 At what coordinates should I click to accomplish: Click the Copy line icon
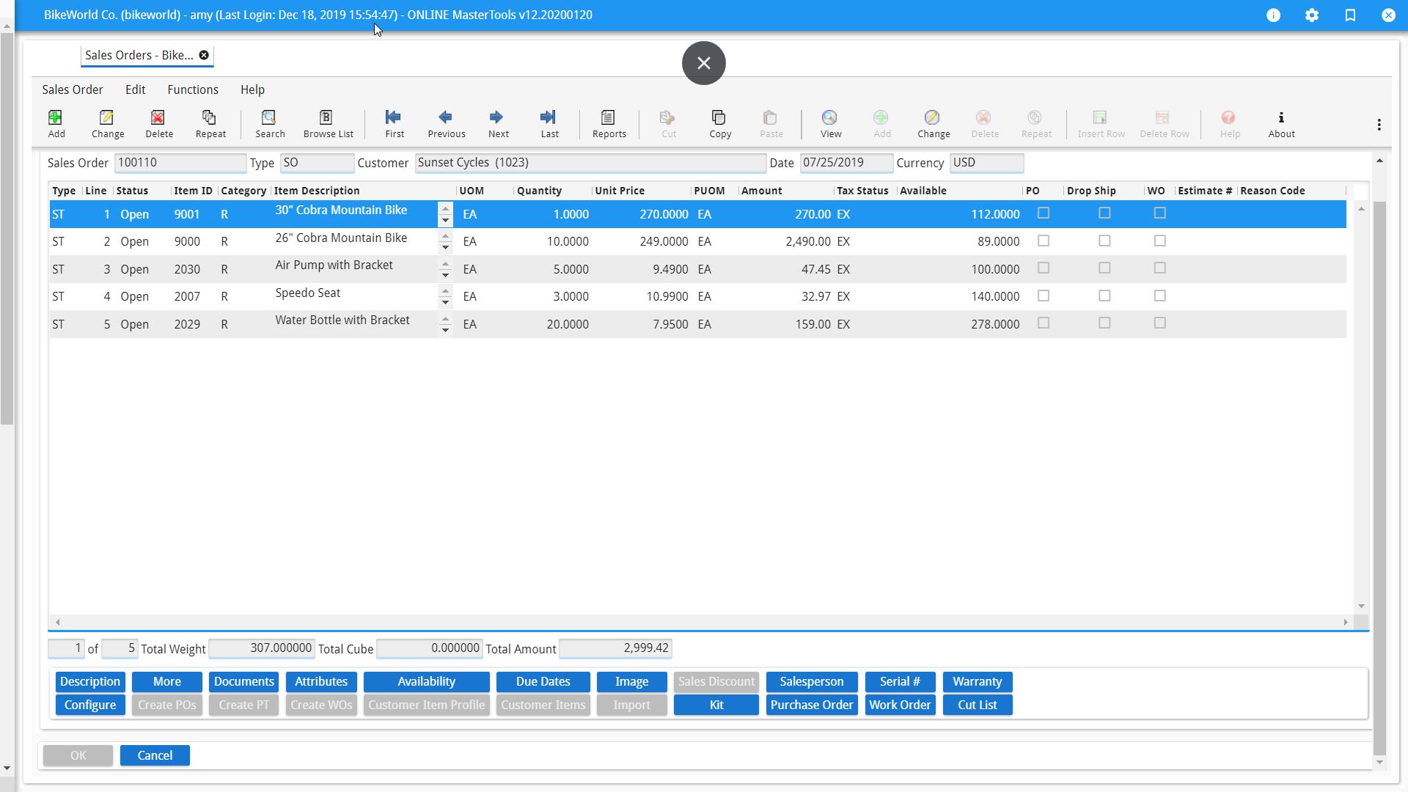coord(719,123)
